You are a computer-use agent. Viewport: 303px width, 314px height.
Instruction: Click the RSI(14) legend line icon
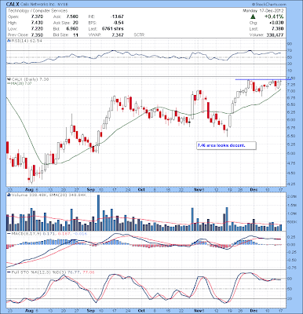click(9, 41)
